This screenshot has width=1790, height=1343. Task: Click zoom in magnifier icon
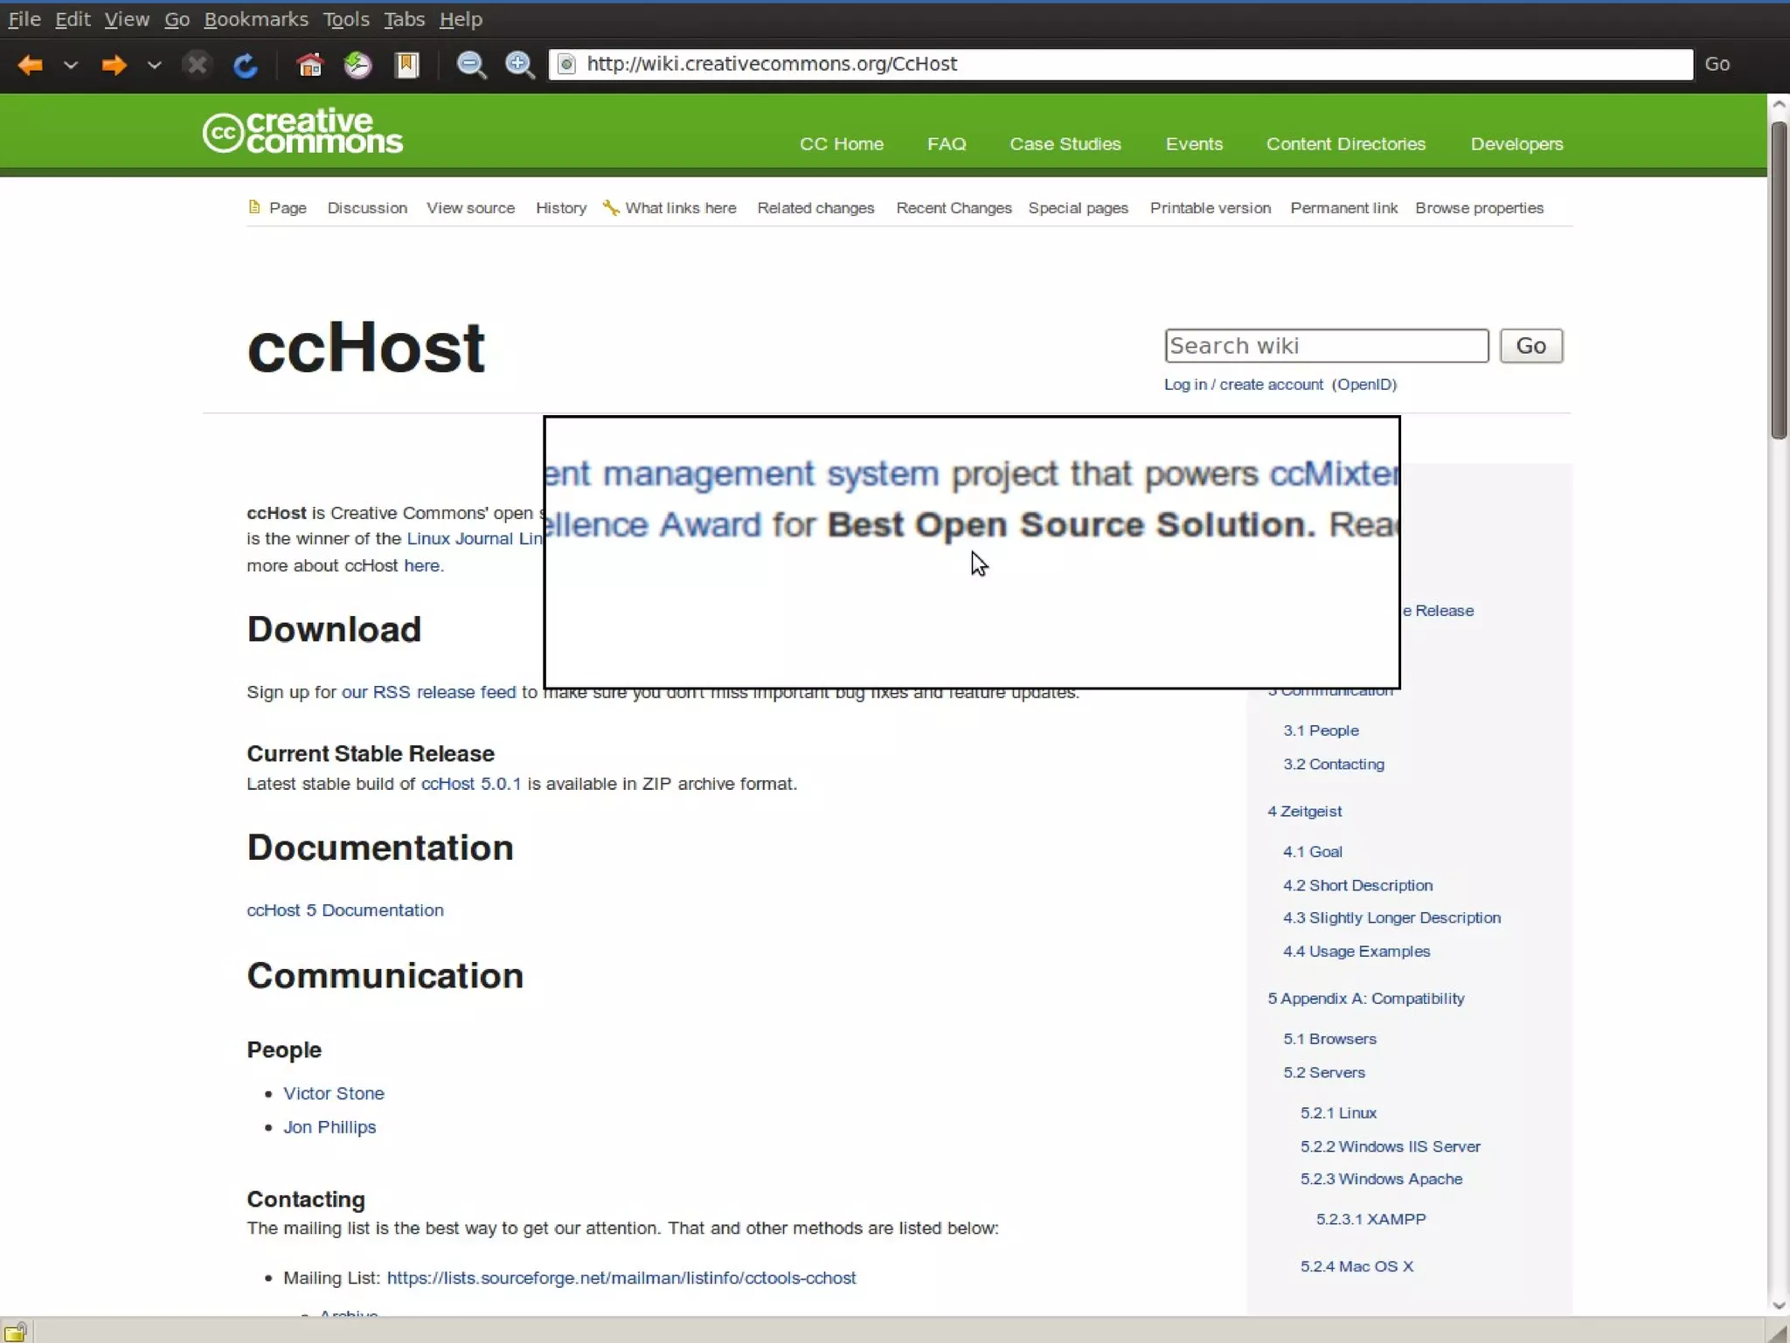tap(519, 65)
